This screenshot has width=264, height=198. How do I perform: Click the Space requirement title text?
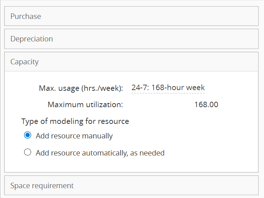42,186
